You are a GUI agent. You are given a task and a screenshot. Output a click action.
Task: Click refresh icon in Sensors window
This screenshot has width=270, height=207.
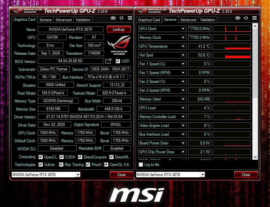tap(246, 18)
